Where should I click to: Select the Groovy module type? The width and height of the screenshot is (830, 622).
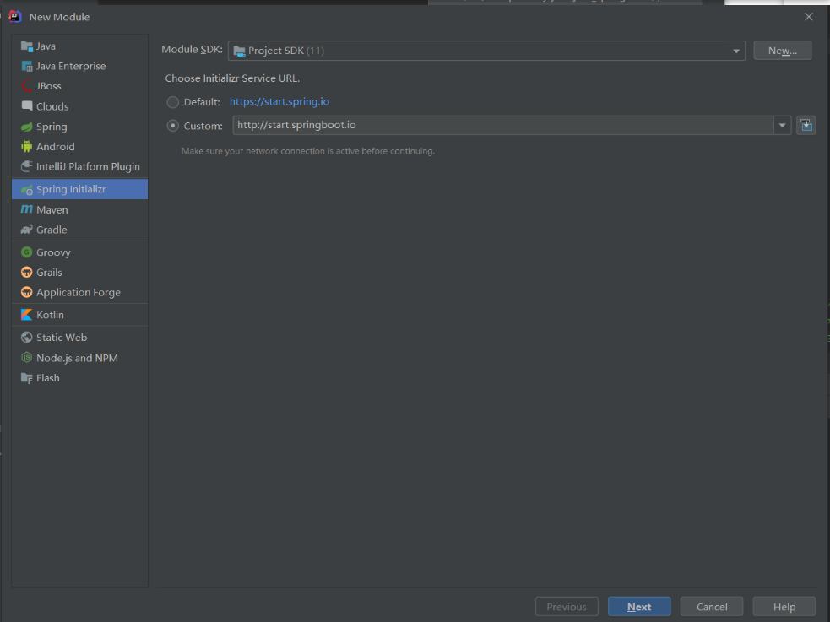80,252
